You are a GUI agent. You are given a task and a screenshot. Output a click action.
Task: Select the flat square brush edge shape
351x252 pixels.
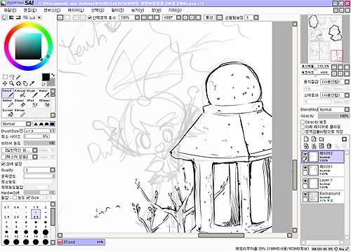pos(52,124)
